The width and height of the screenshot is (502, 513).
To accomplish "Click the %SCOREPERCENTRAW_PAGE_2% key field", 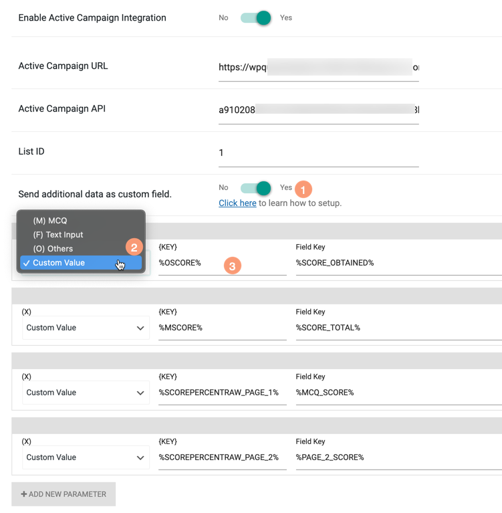I will pos(223,457).
